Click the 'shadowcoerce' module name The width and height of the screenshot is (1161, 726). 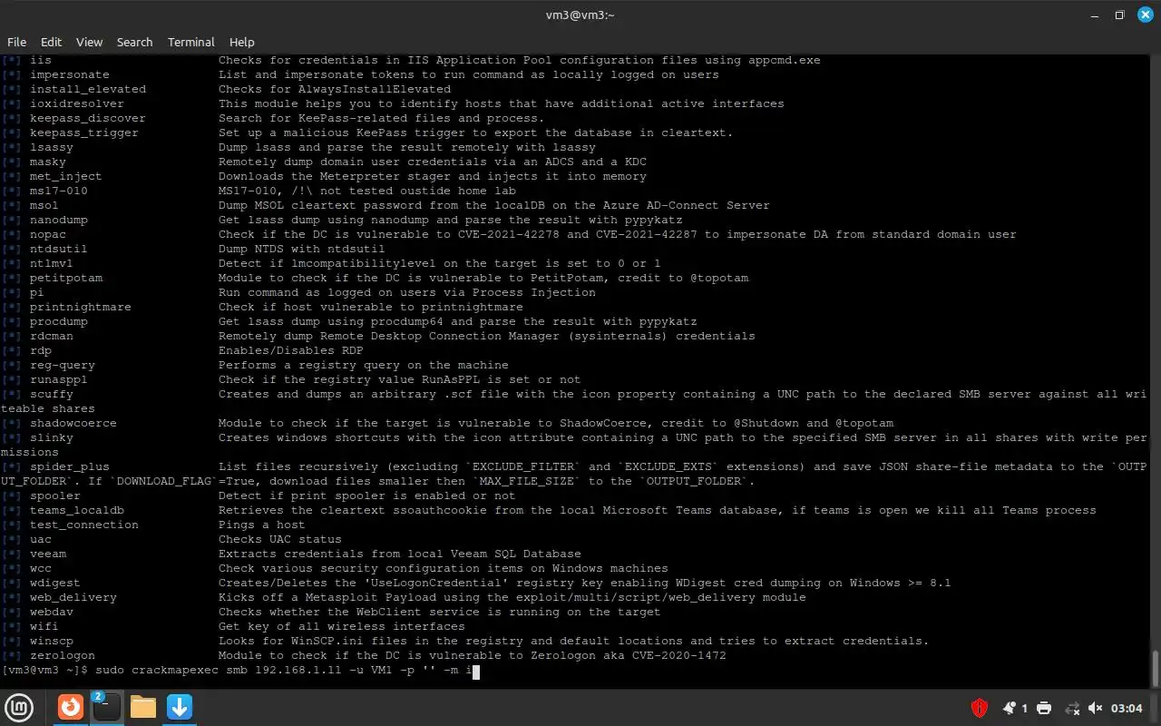point(73,423)
